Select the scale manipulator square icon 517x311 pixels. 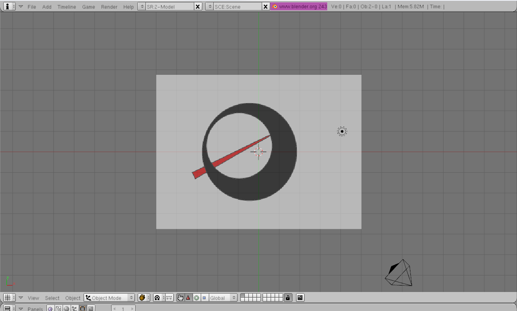tap(204, 298)
